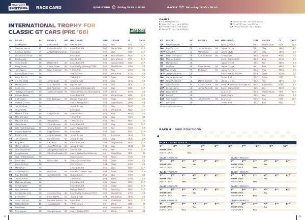Click the RACE CARD header title
This screenshot has width=305, height=220.
[49, 8]
